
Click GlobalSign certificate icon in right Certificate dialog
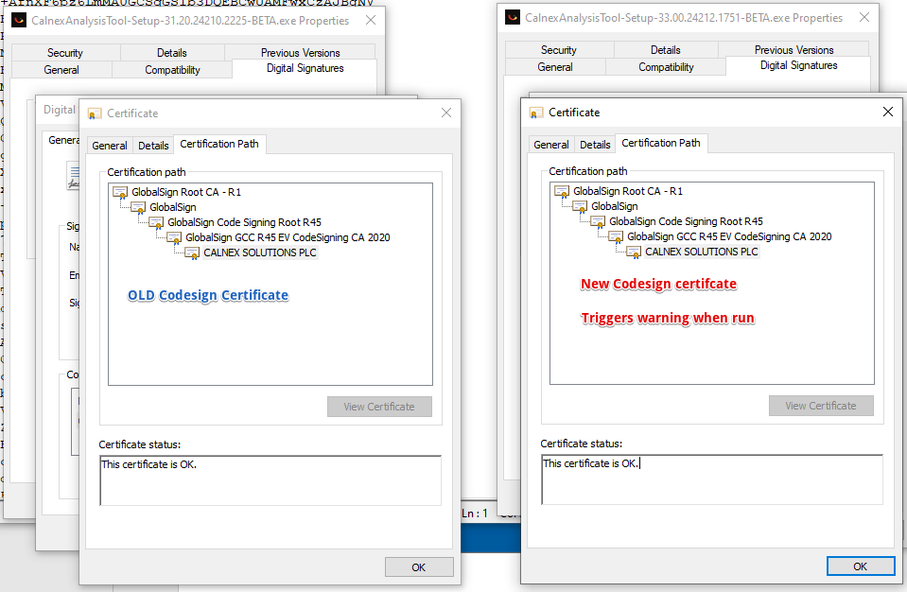coord(580,206)
